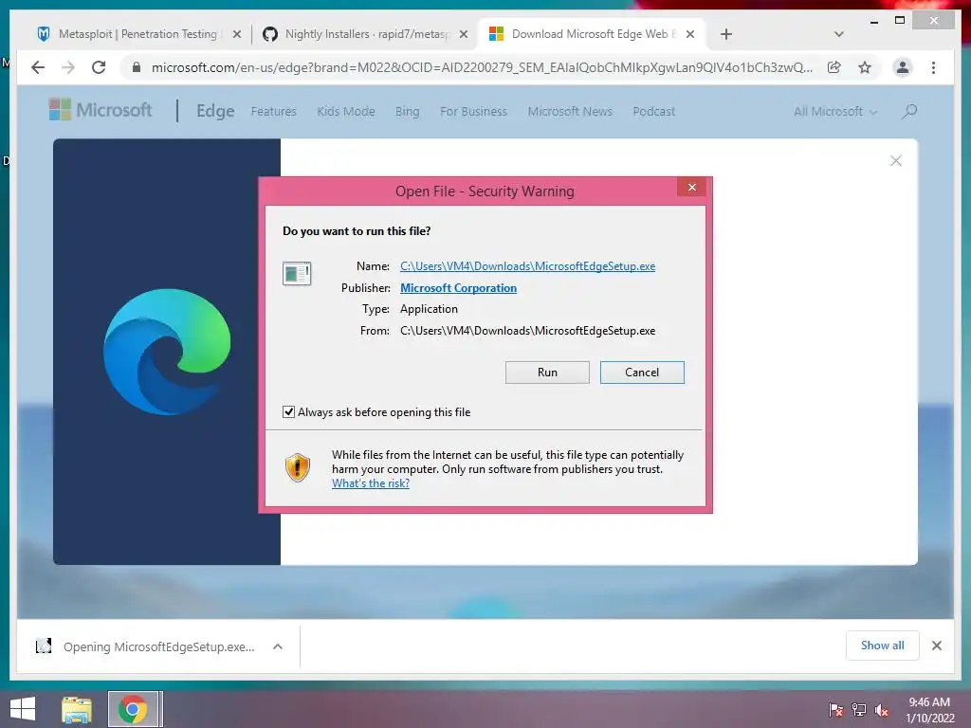Open Microsoft Corporation publisher link
Screen dimensions: 971x728
coord(458,288)
